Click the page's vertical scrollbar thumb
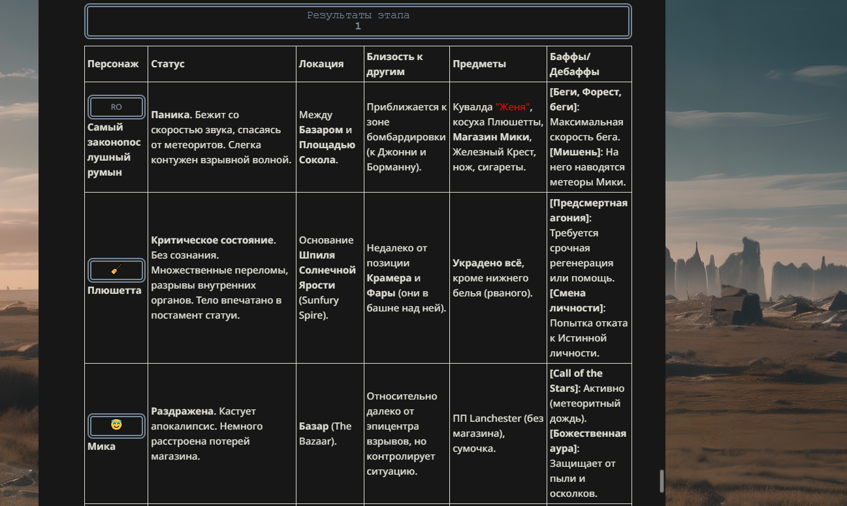 [662, 481]
